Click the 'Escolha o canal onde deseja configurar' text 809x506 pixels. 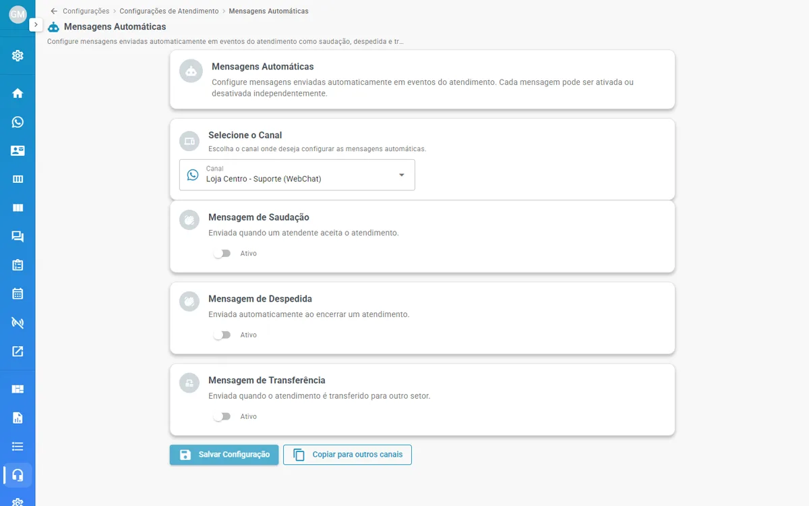coord(318,149)
